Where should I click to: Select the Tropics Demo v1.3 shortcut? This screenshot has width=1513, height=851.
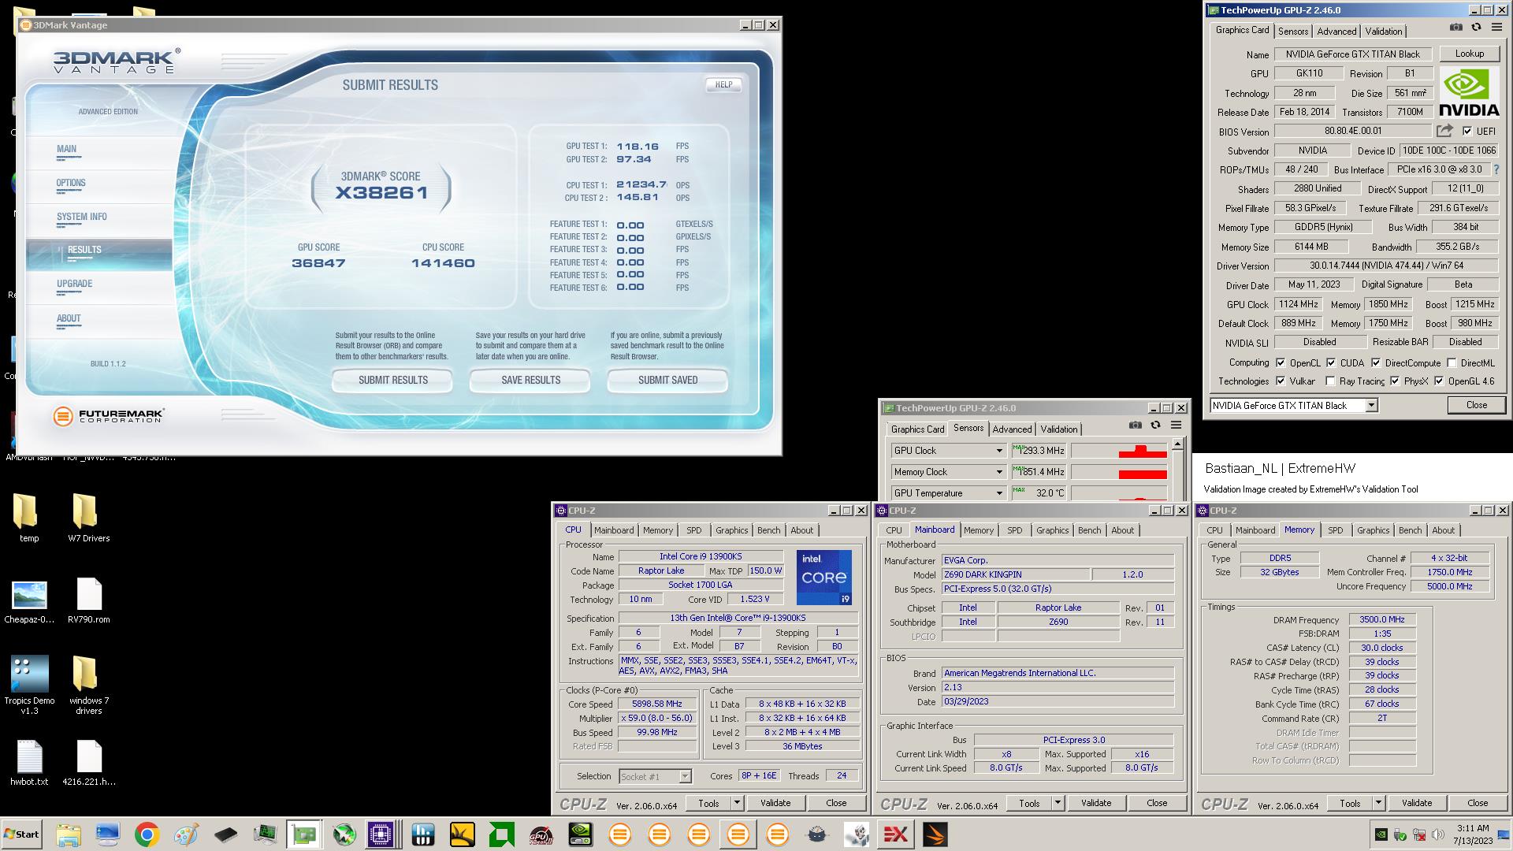pos(29,684)
